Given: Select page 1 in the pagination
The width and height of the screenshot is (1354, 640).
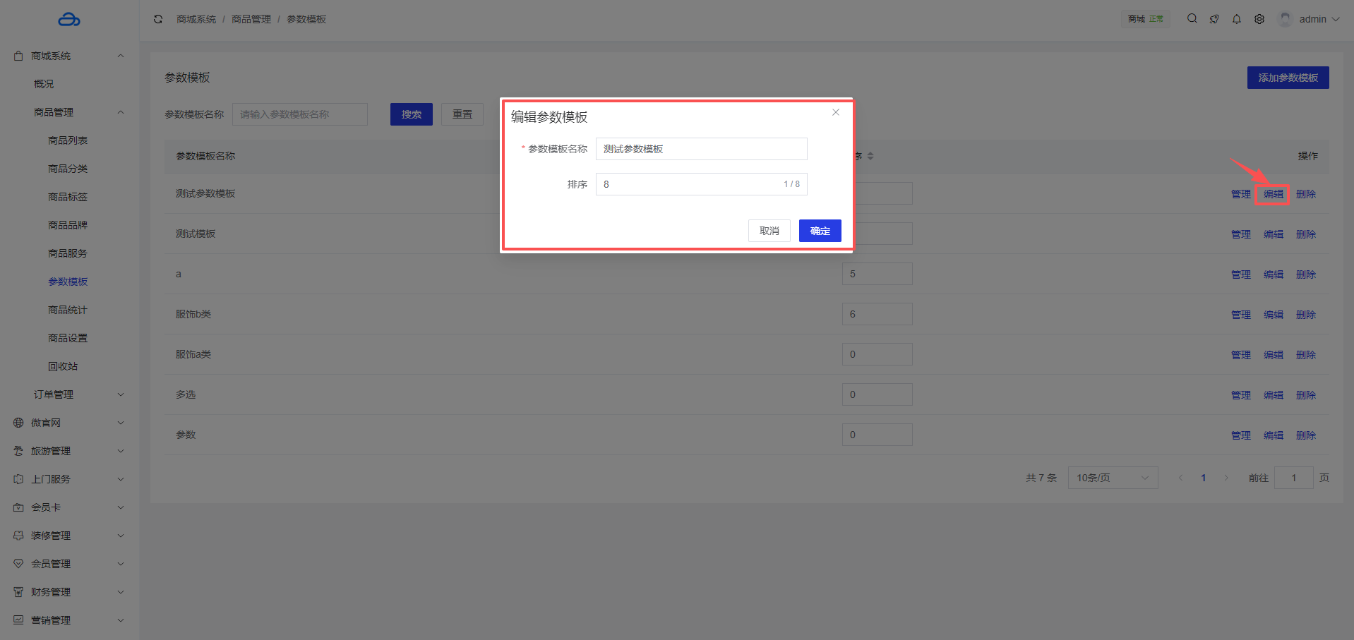Looking at the screenshot, I should (x=1204, y=478).
